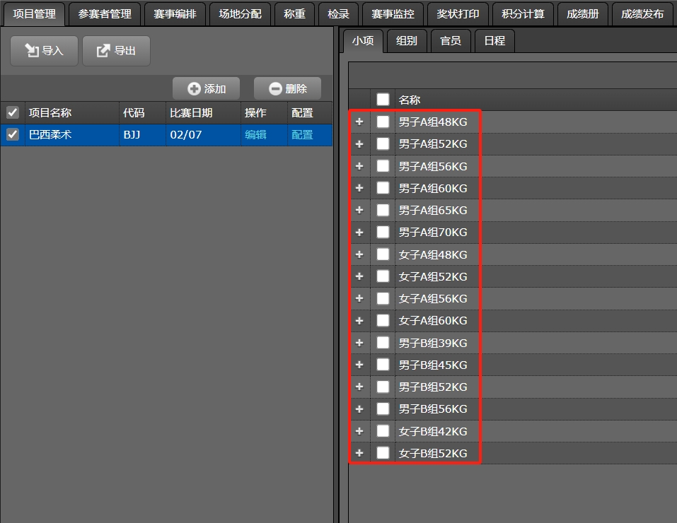Open the 成绩发布 tab
The image size is (677, 523).
click(642, 13)
